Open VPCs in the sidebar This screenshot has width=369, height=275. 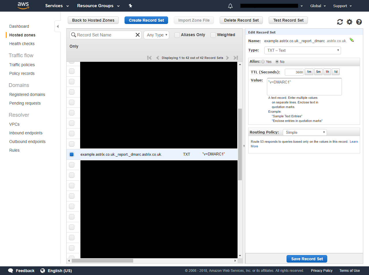pos(14,124)
